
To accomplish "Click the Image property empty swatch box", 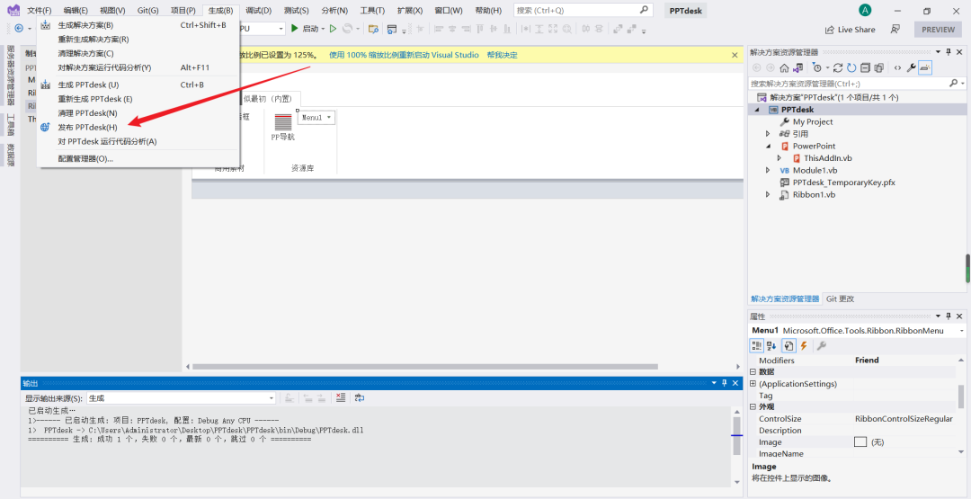I will (860, 442).
